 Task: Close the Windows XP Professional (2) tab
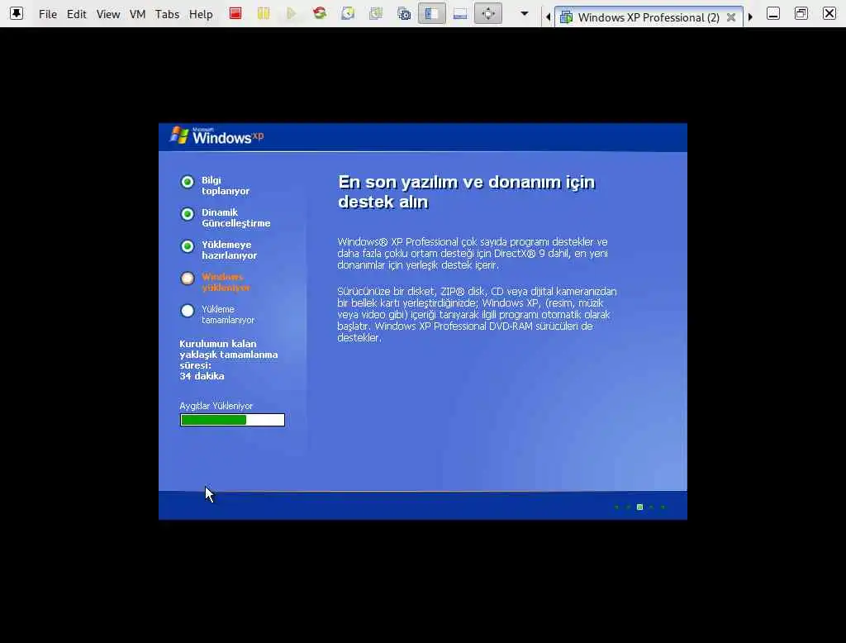click(x=731, y=17)
